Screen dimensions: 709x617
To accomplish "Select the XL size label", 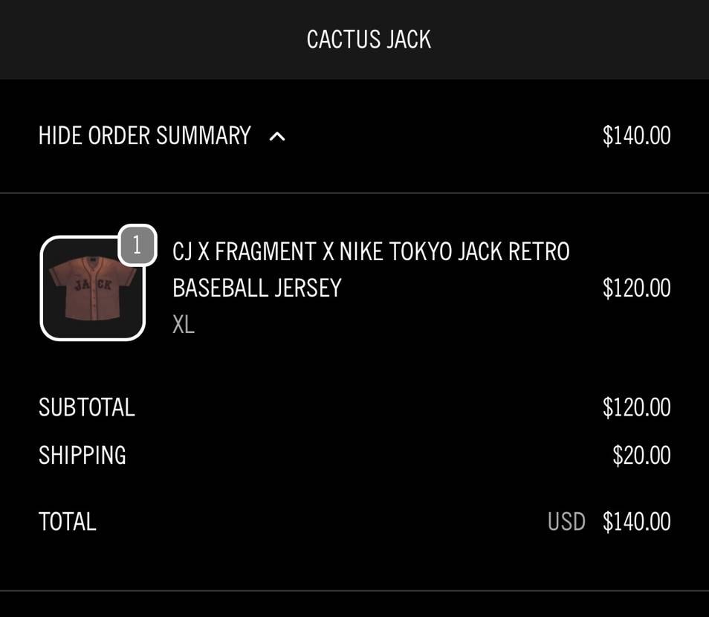I will [x=184, y=325].
